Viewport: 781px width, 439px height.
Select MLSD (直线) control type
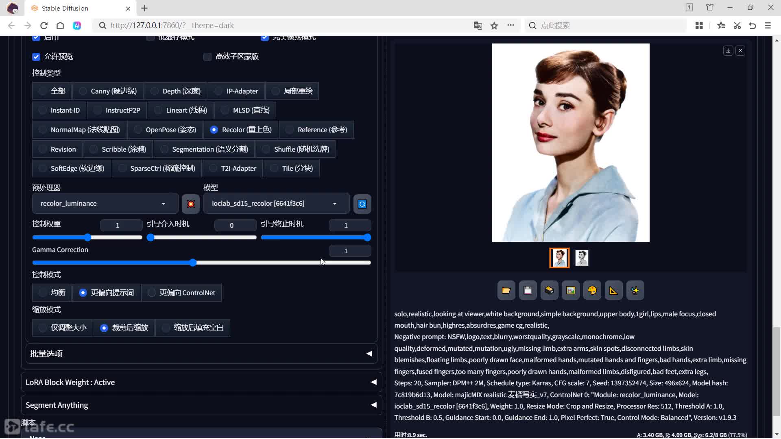245,110
